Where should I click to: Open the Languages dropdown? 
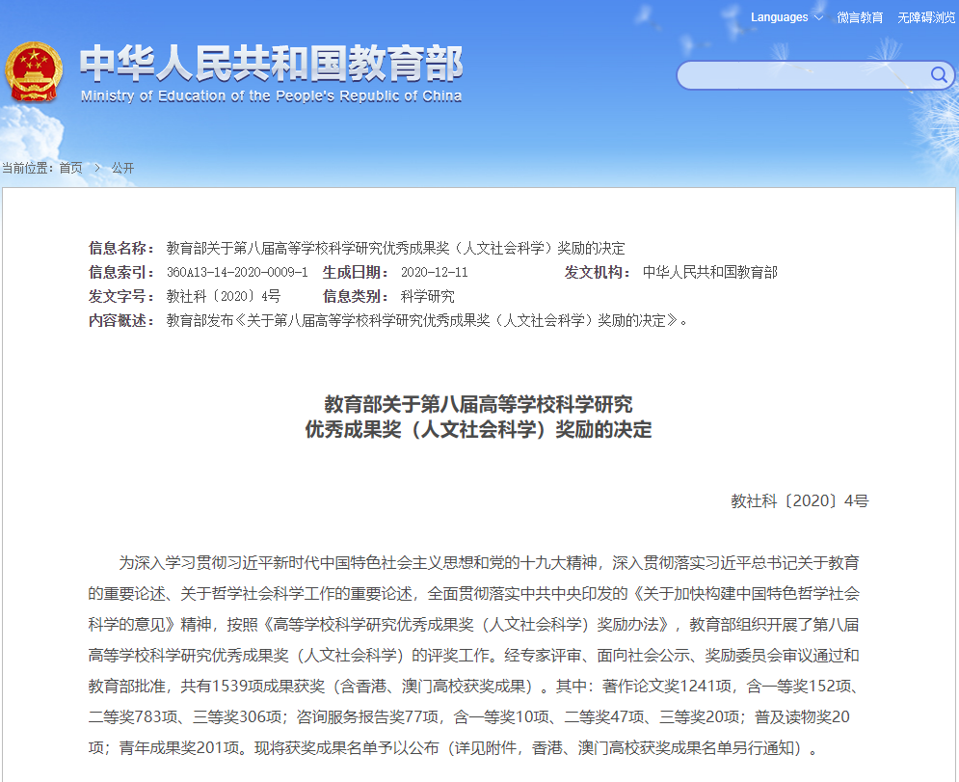click(x=786, y=17)
